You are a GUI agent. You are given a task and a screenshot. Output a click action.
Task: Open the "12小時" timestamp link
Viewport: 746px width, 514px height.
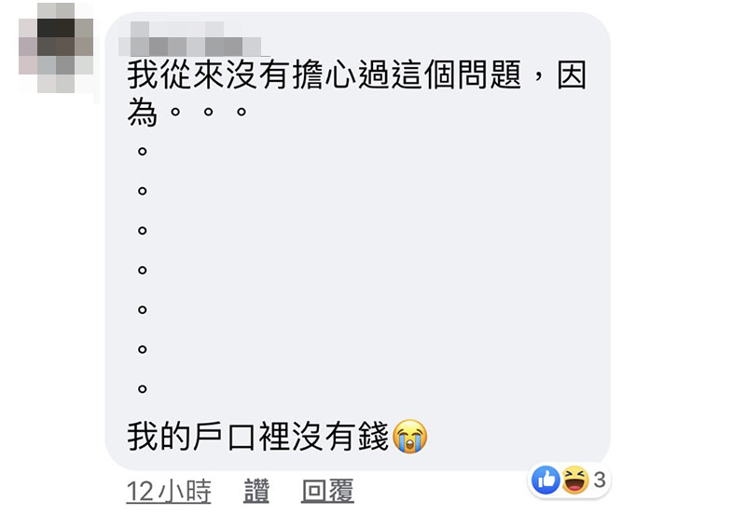[x=169, y=491]
